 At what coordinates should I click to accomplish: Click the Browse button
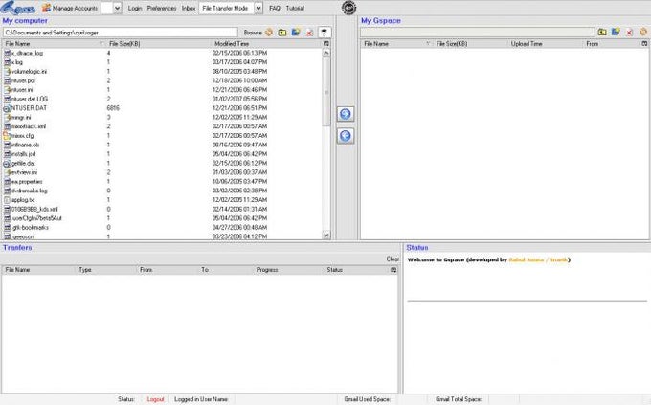(253, 33)
